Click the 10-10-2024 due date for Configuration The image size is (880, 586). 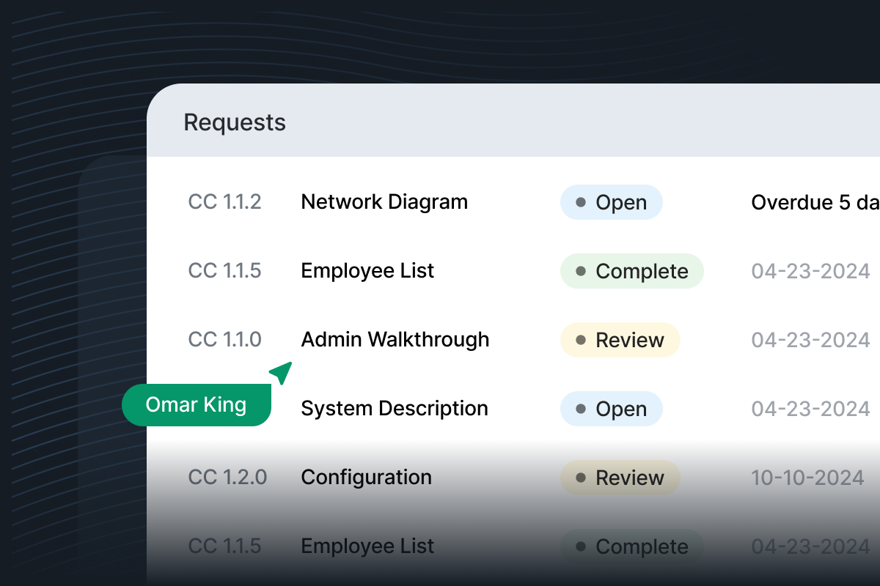pos(807,477)
